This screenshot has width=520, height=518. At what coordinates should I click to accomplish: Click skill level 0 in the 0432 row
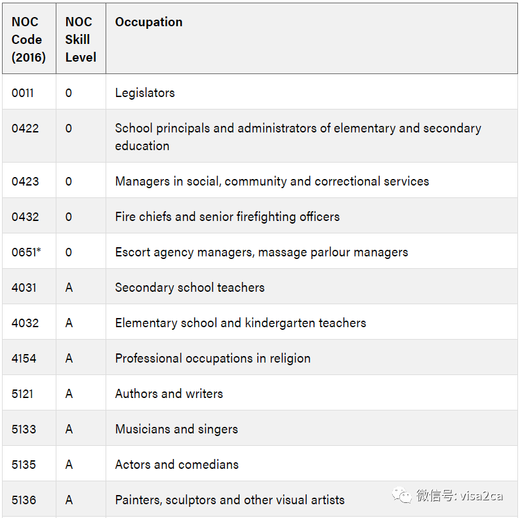[x=69, y=217]
